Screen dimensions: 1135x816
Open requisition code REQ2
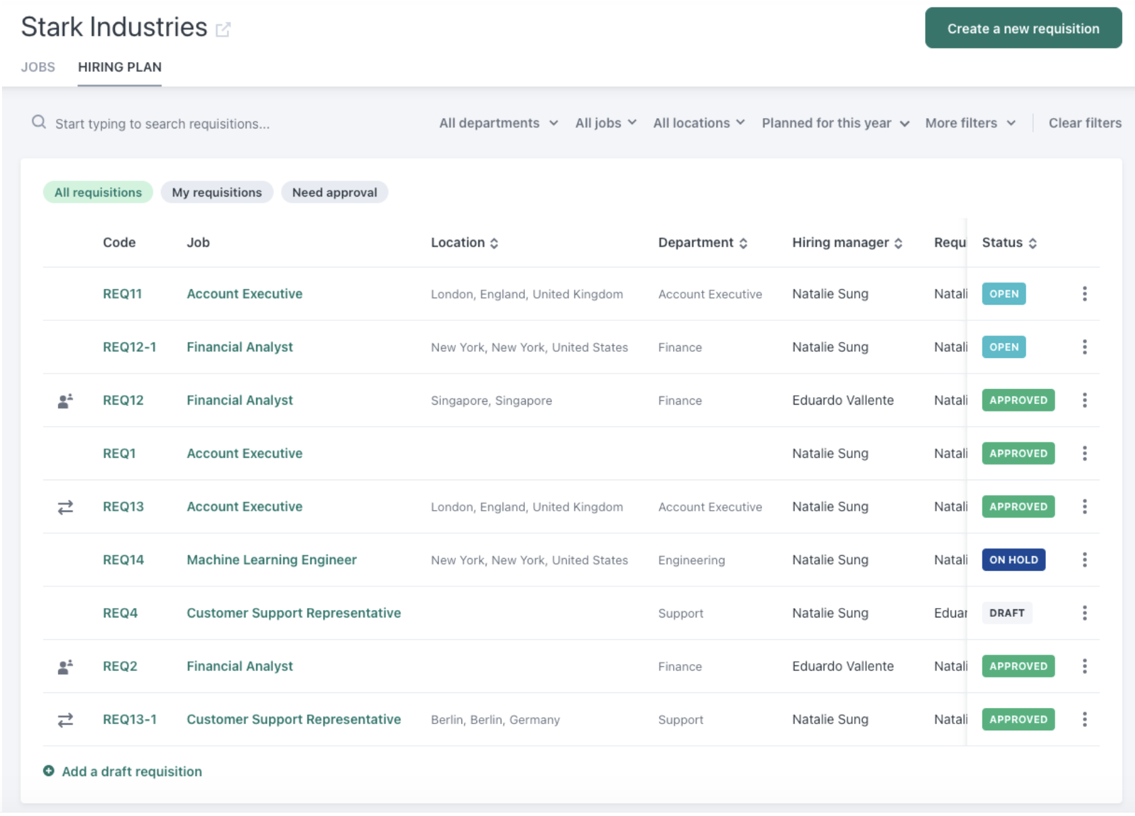[x=120, y=666]
